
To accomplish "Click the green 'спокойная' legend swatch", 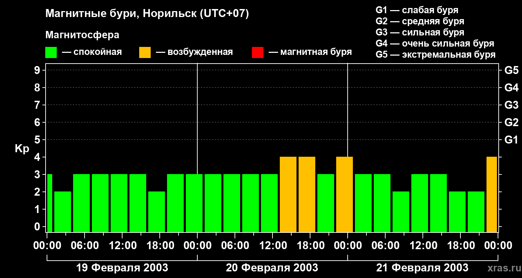I will click(51, 52).
